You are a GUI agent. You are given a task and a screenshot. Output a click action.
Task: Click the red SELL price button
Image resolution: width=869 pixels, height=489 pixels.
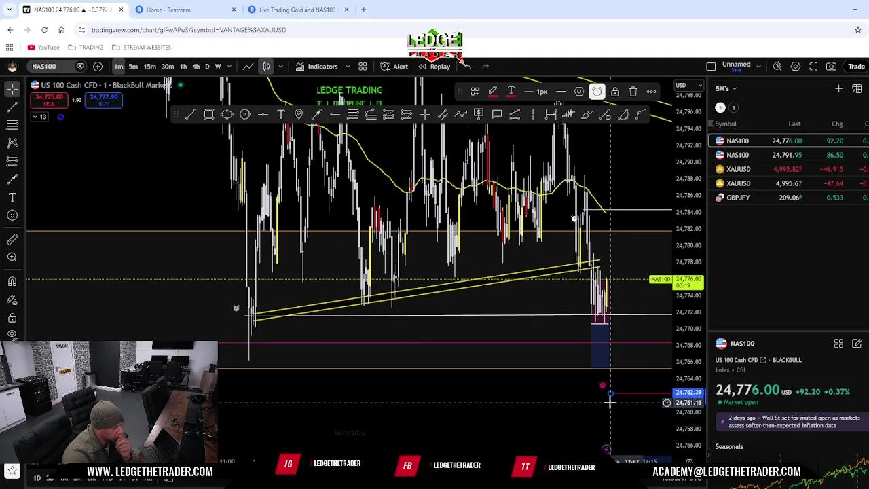(49, 100)
